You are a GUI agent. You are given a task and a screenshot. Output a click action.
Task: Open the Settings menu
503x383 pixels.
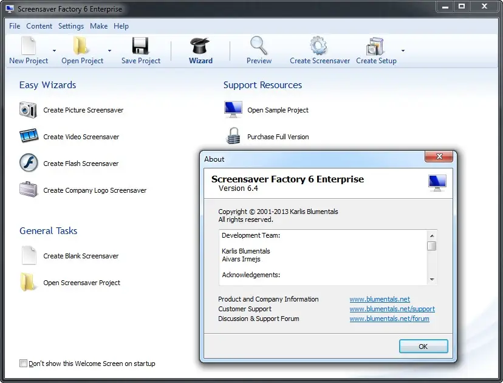pyautogui.click(x=71, y=26)
